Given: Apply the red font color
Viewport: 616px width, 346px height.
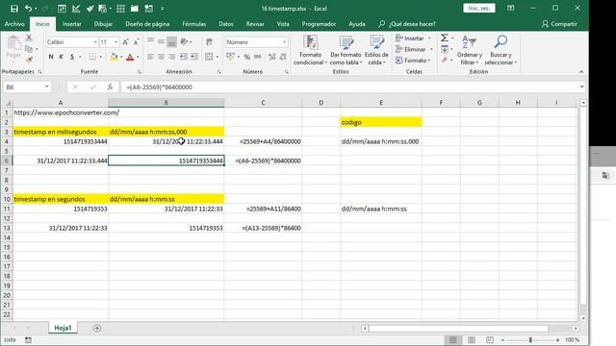Looking at the screenshot, I should coord(130,58).
